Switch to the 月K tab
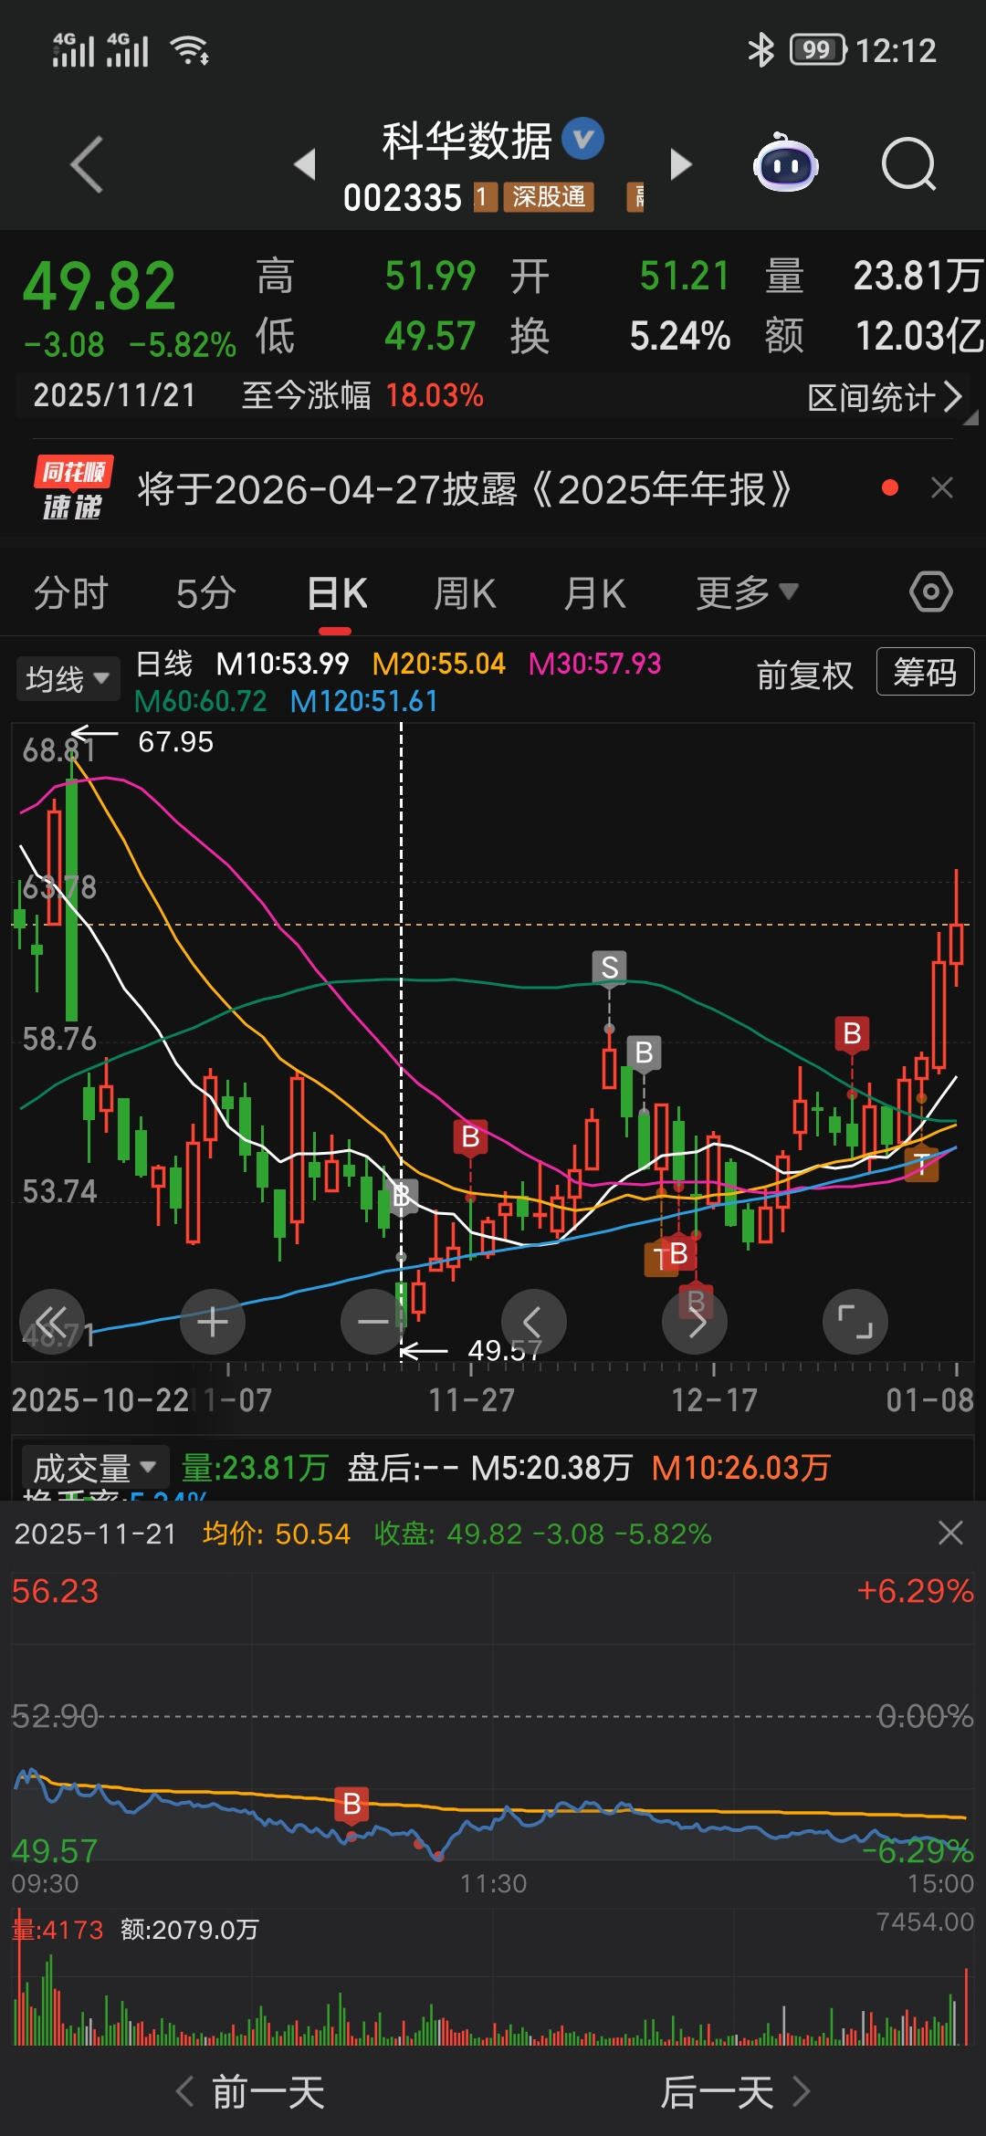986x2136 pixels. [x=594, y=593]
